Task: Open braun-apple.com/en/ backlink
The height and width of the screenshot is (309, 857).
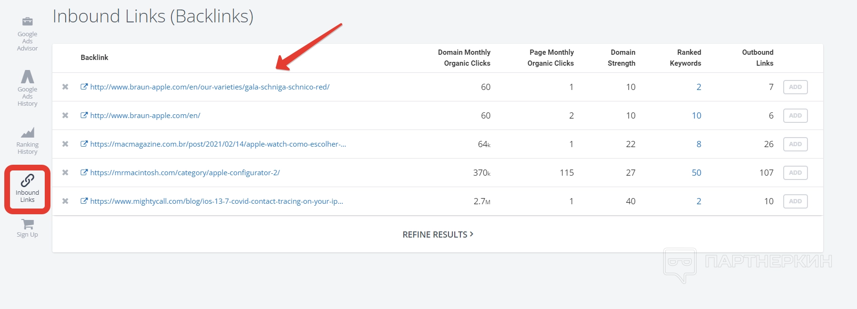Action: (x=145, y=115)
